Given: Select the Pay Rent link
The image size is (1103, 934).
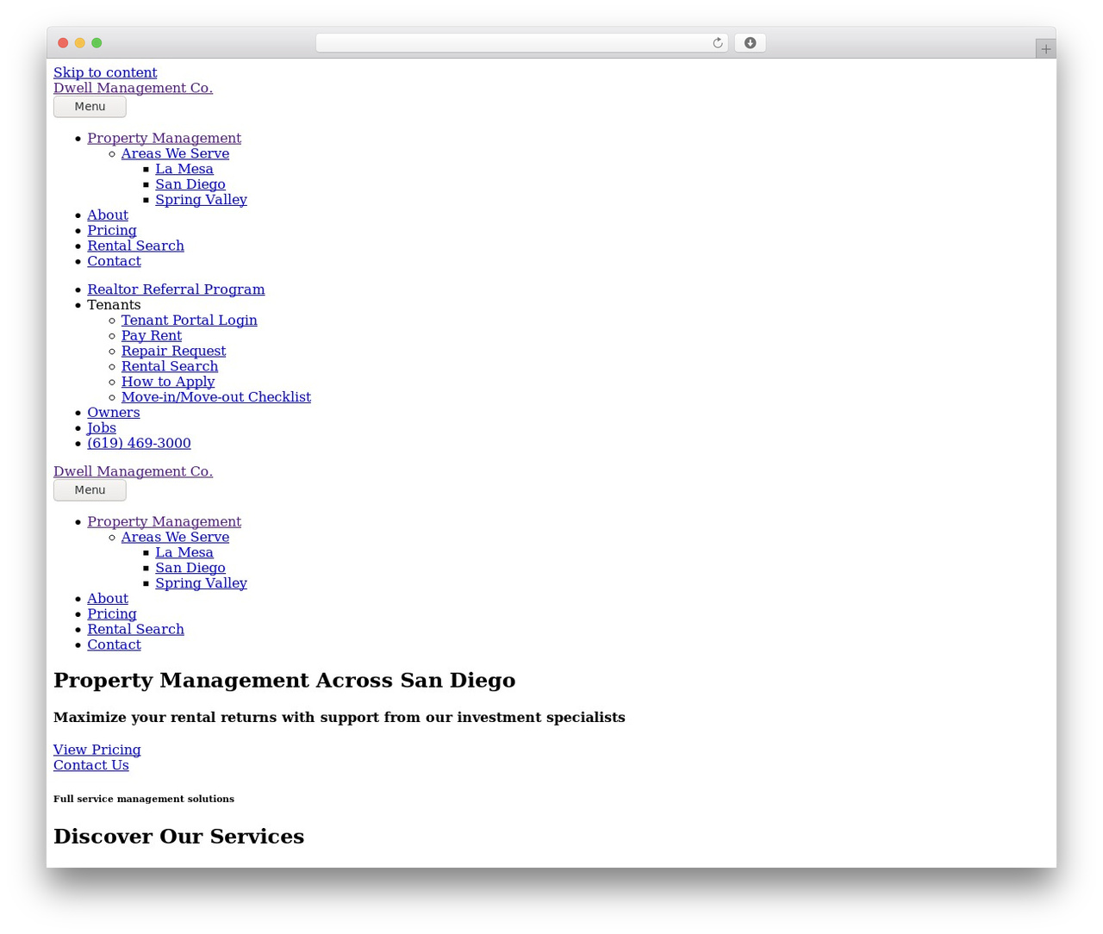Looking at the screenshot, I should click(151, 336).
